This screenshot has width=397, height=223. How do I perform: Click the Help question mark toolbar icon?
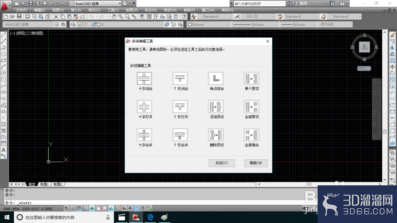click(184, 16)
